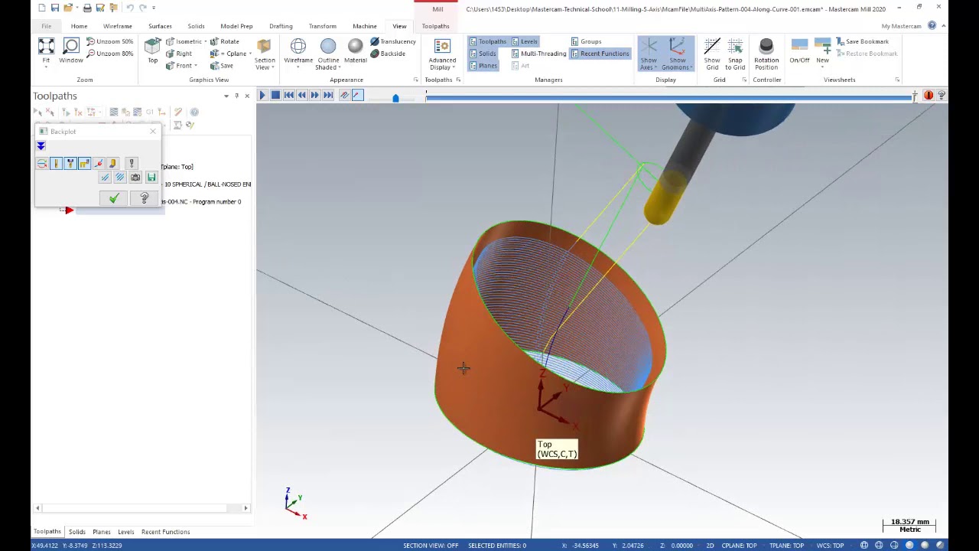Toggle Display endpoints in Backplot dialog
Screen dimensions: 979x551
[99, 163]
